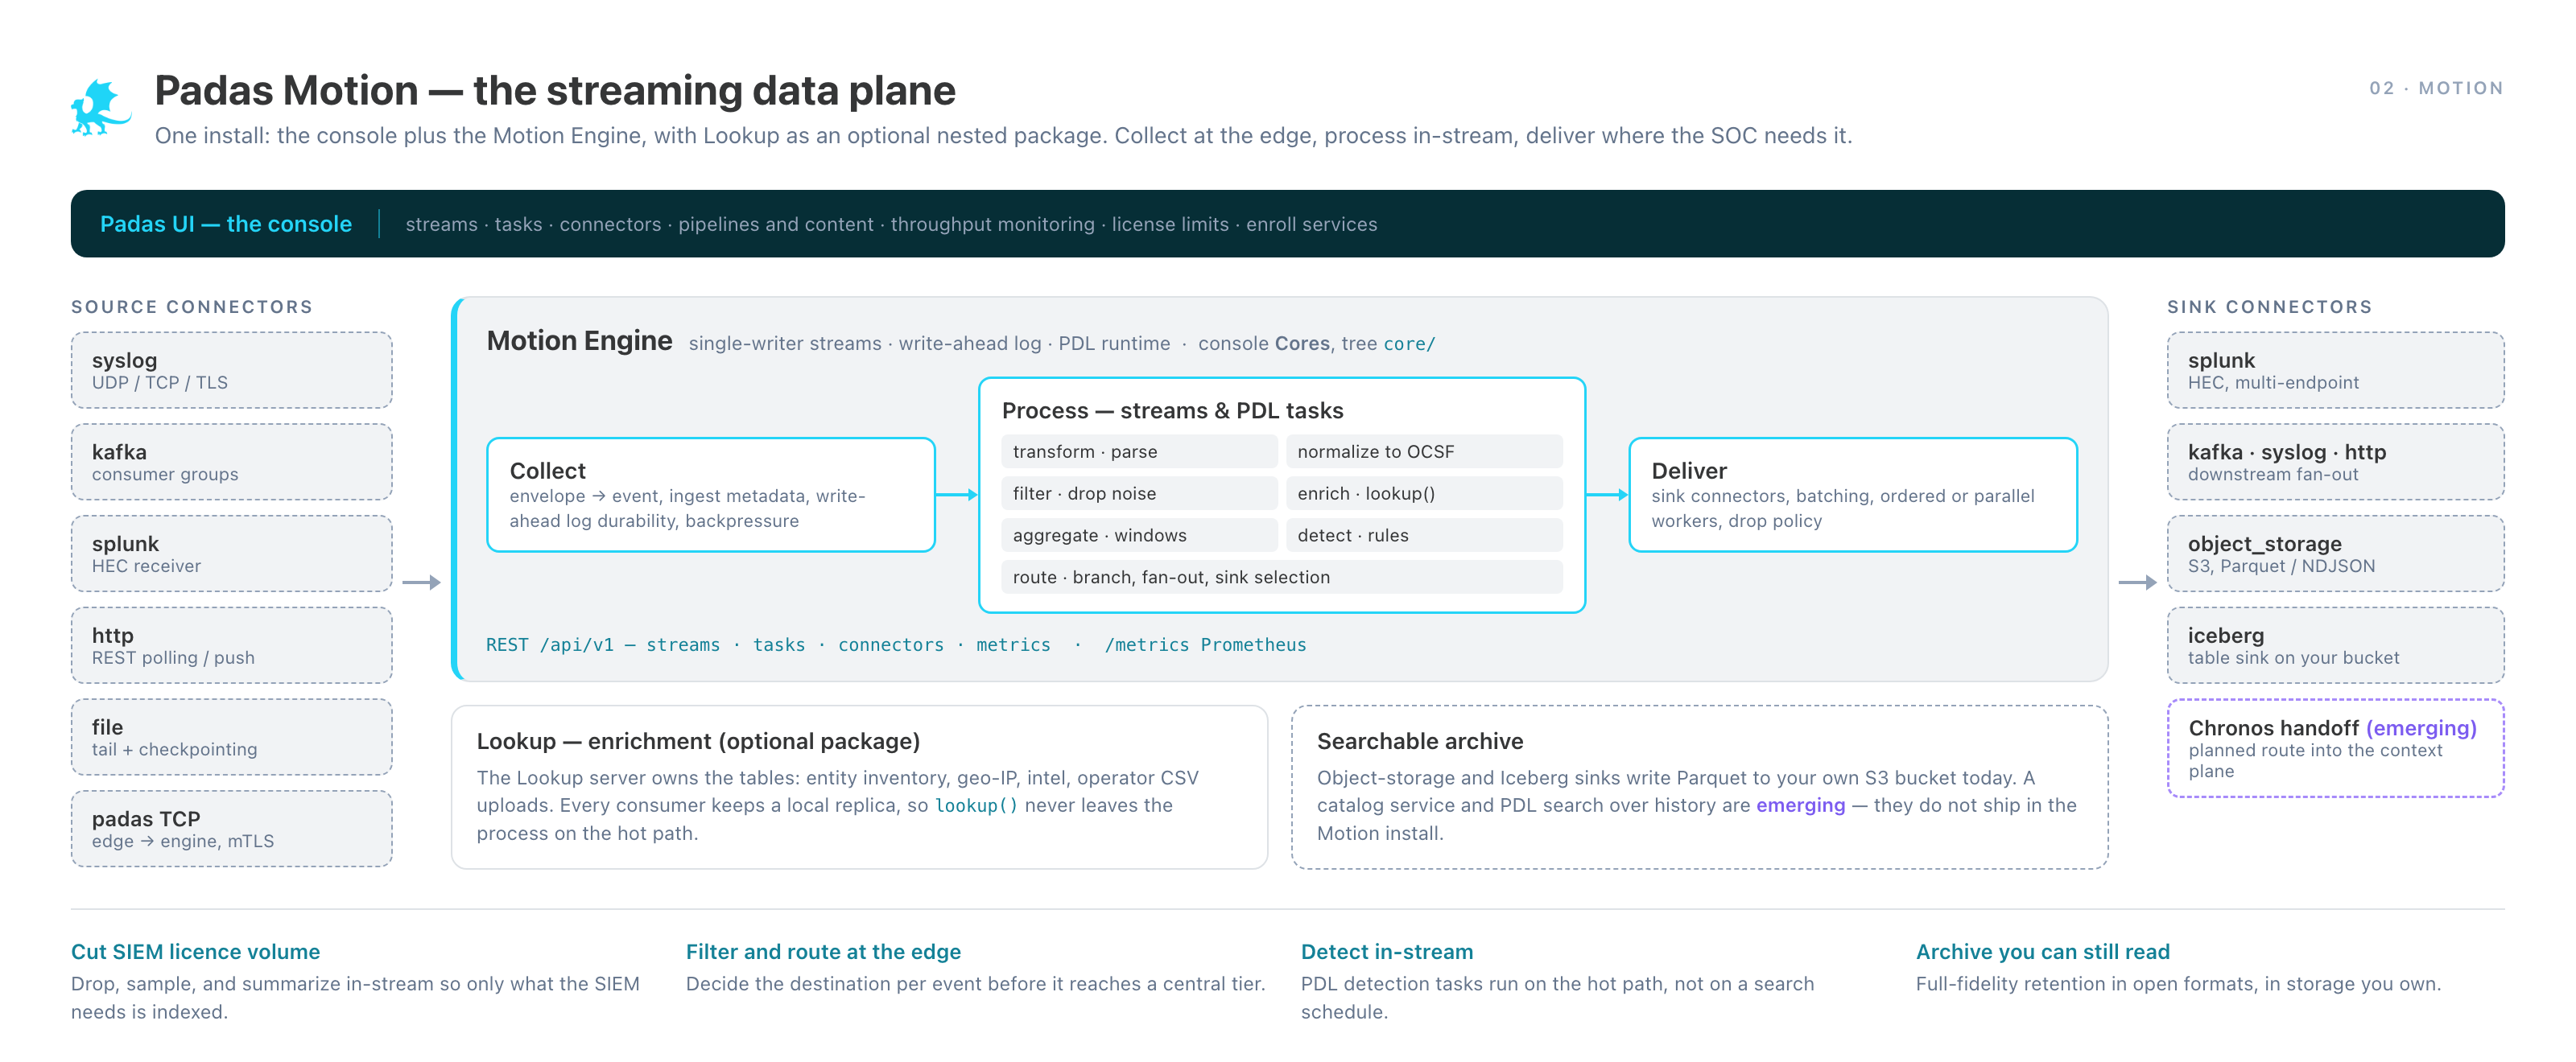This screenshot has width=2576, height=1062.
Task: Open the object_storage sink connector card
Action: (2335, 554)
